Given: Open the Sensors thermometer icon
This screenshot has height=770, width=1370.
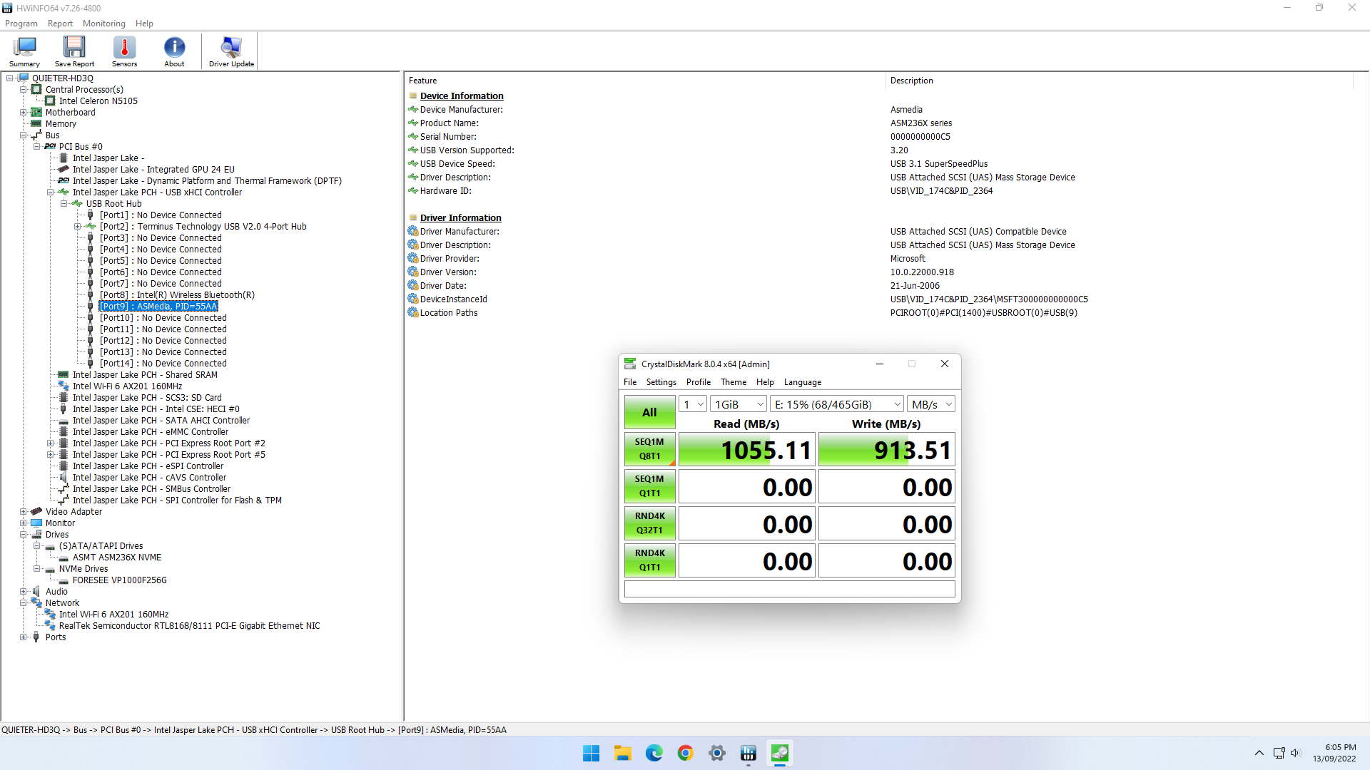Looking at the screenshot, I should 124,47.
